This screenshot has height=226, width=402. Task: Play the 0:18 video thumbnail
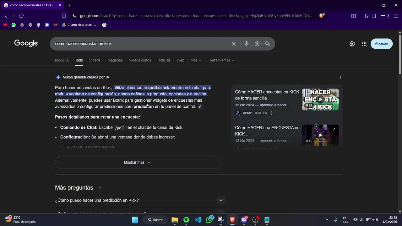[320, 135]
